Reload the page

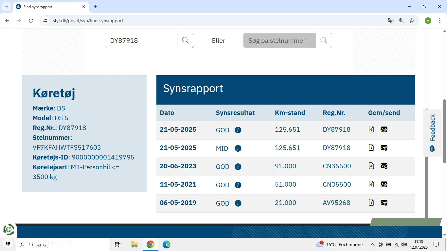[x=31, y=21]
